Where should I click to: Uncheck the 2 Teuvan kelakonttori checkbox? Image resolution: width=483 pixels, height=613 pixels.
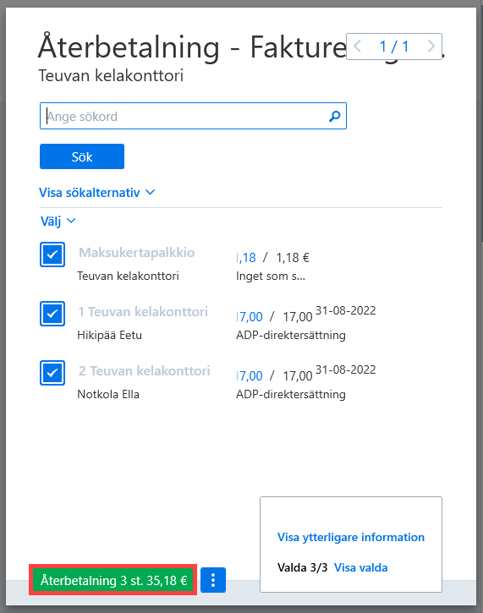pos(52,373)
